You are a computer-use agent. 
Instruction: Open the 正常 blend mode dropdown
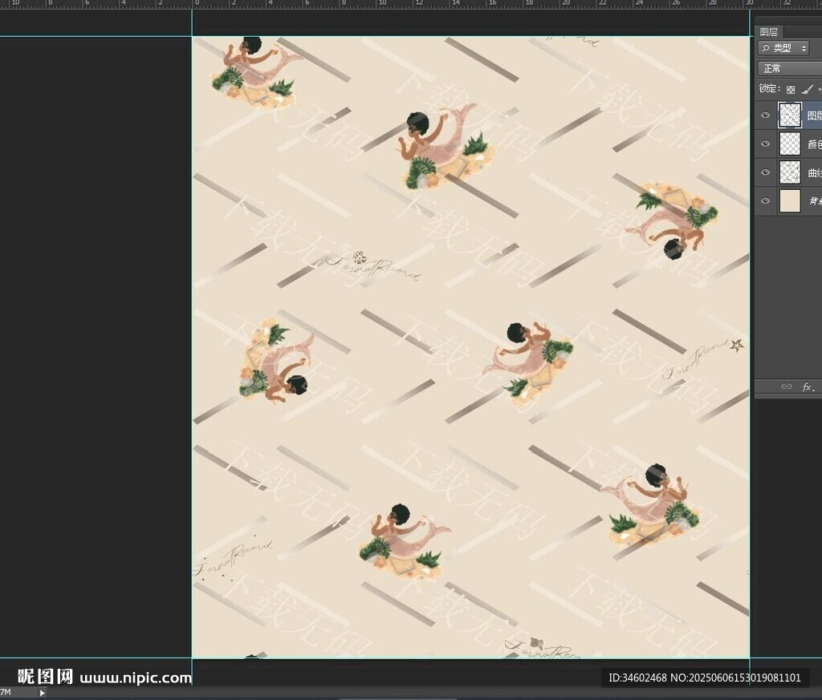(x=790, y=69)
